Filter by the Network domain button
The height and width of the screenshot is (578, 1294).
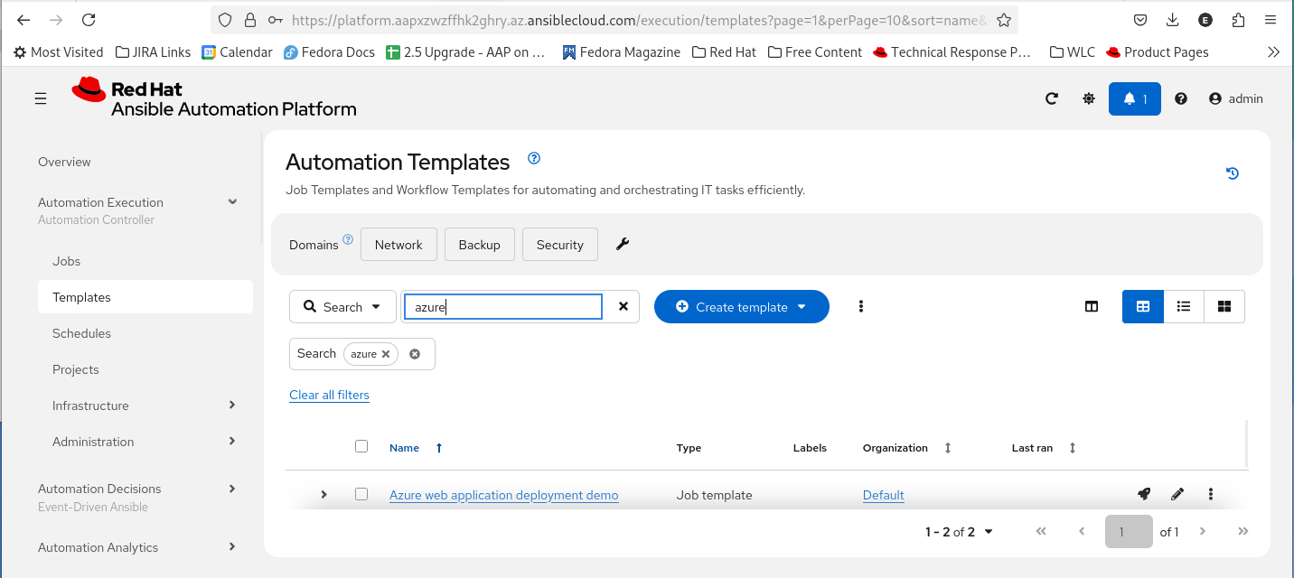tap(399, 245)
